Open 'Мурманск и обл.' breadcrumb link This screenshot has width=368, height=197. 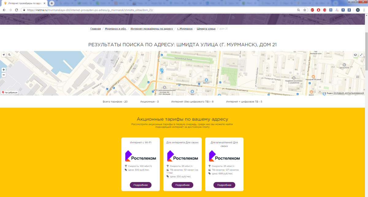(116, 29)
